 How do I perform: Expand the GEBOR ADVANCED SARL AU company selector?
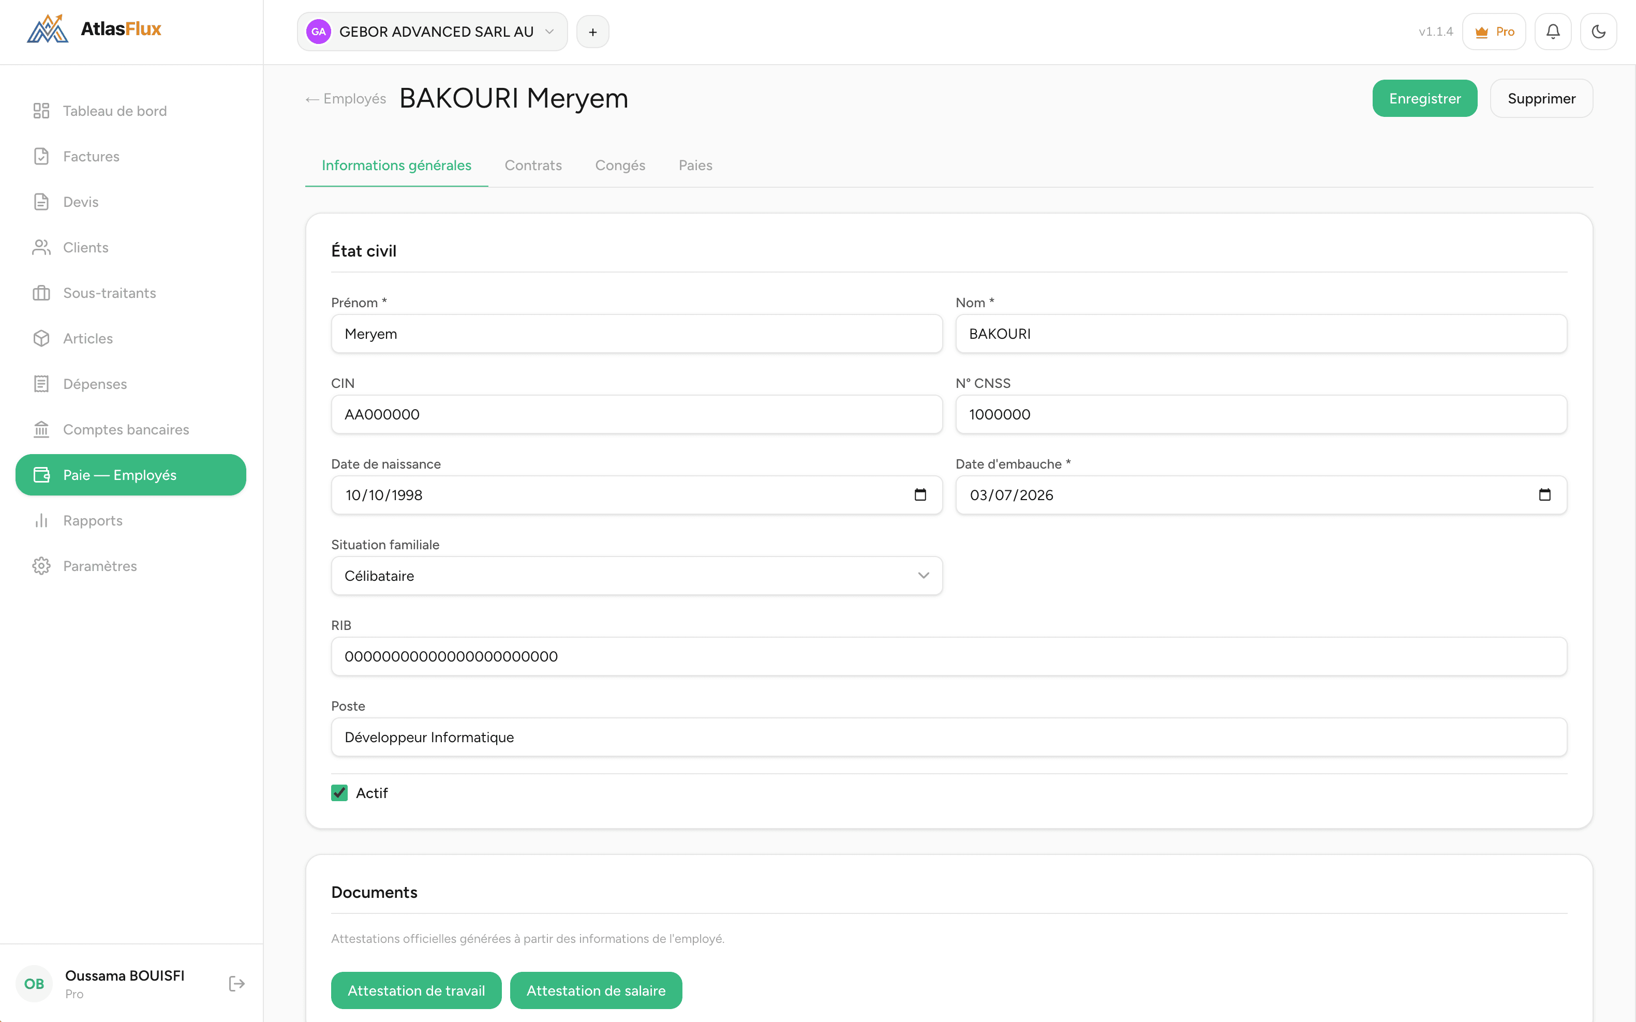point(432,32)
